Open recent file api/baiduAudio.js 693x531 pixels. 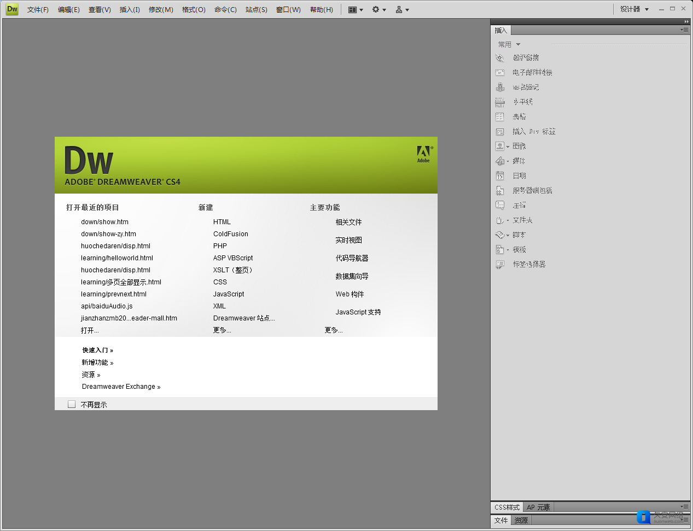click(107, 306)
